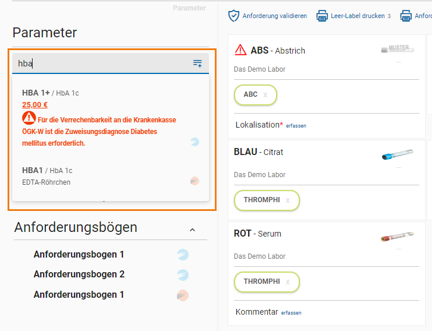Click the ROT - Serum heading
This screenshot has width=432, height=331.
pyautogui.click(x=257, y=234)
